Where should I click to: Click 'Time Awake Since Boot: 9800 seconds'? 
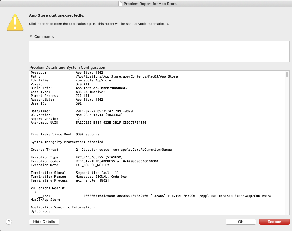point(65,134)
